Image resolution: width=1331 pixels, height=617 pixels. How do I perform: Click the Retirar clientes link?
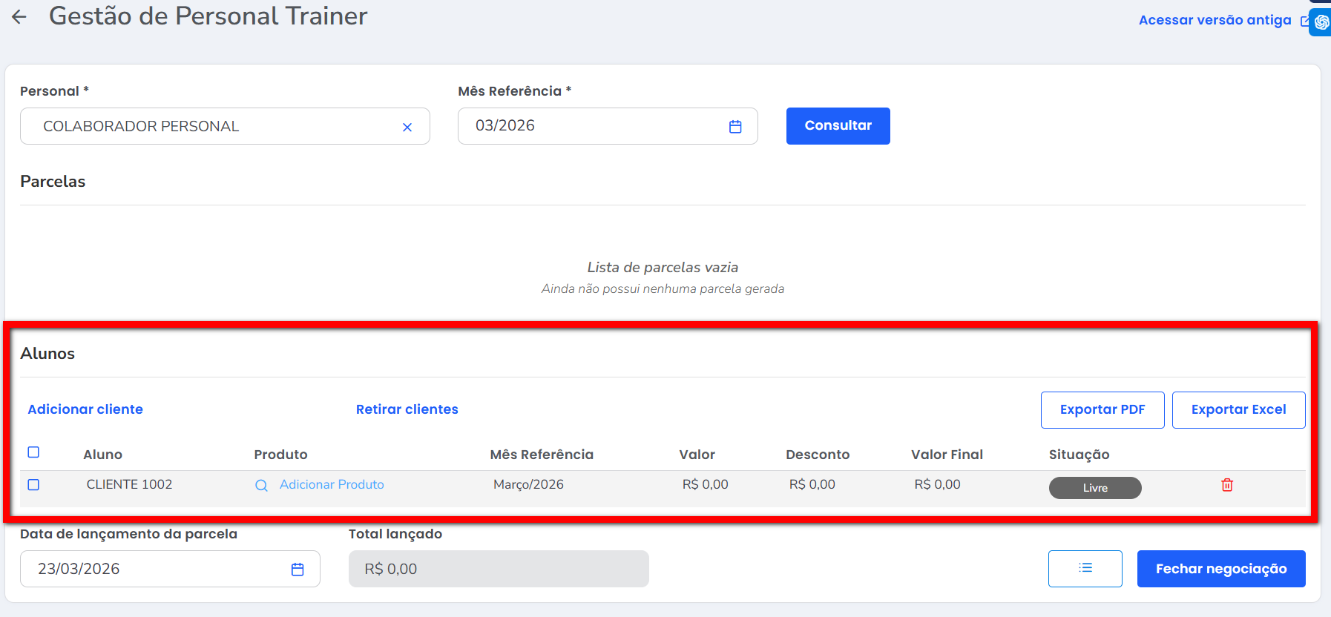[407, 409]
